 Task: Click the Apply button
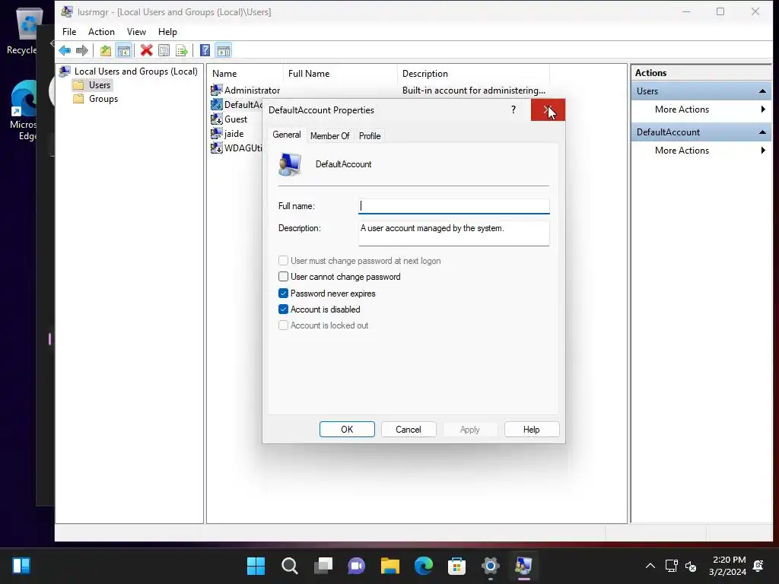(470, 430)
